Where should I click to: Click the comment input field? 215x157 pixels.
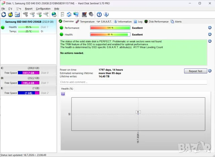[x=133, y=82]
